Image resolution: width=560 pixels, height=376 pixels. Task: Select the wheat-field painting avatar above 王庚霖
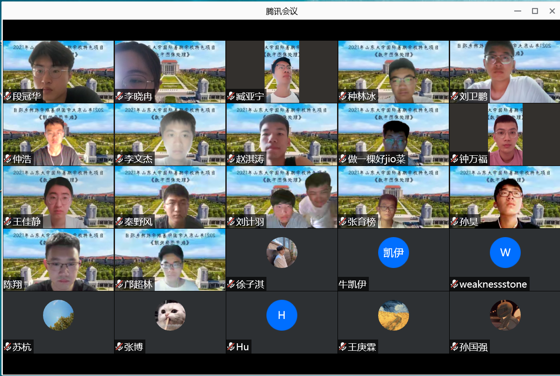coord(394,315)
